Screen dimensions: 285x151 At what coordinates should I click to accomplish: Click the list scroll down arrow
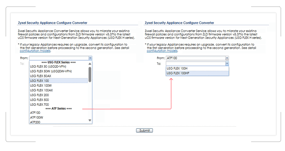[90, 120]
